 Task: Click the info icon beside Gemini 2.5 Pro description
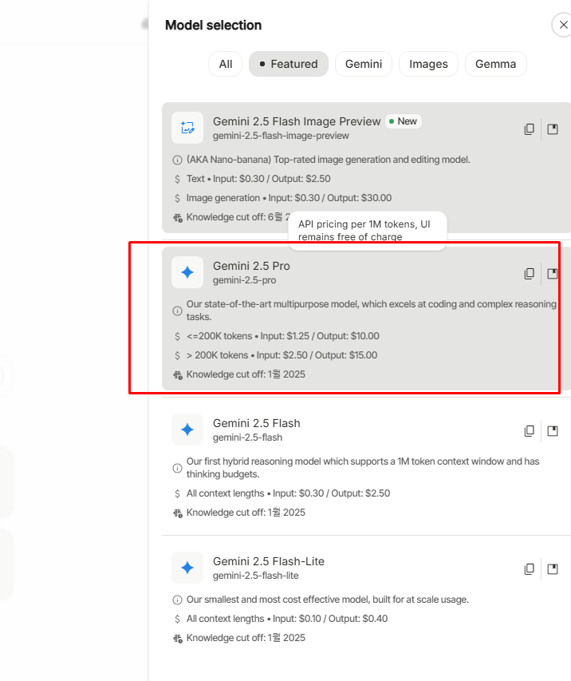click(x=177, y=311)
